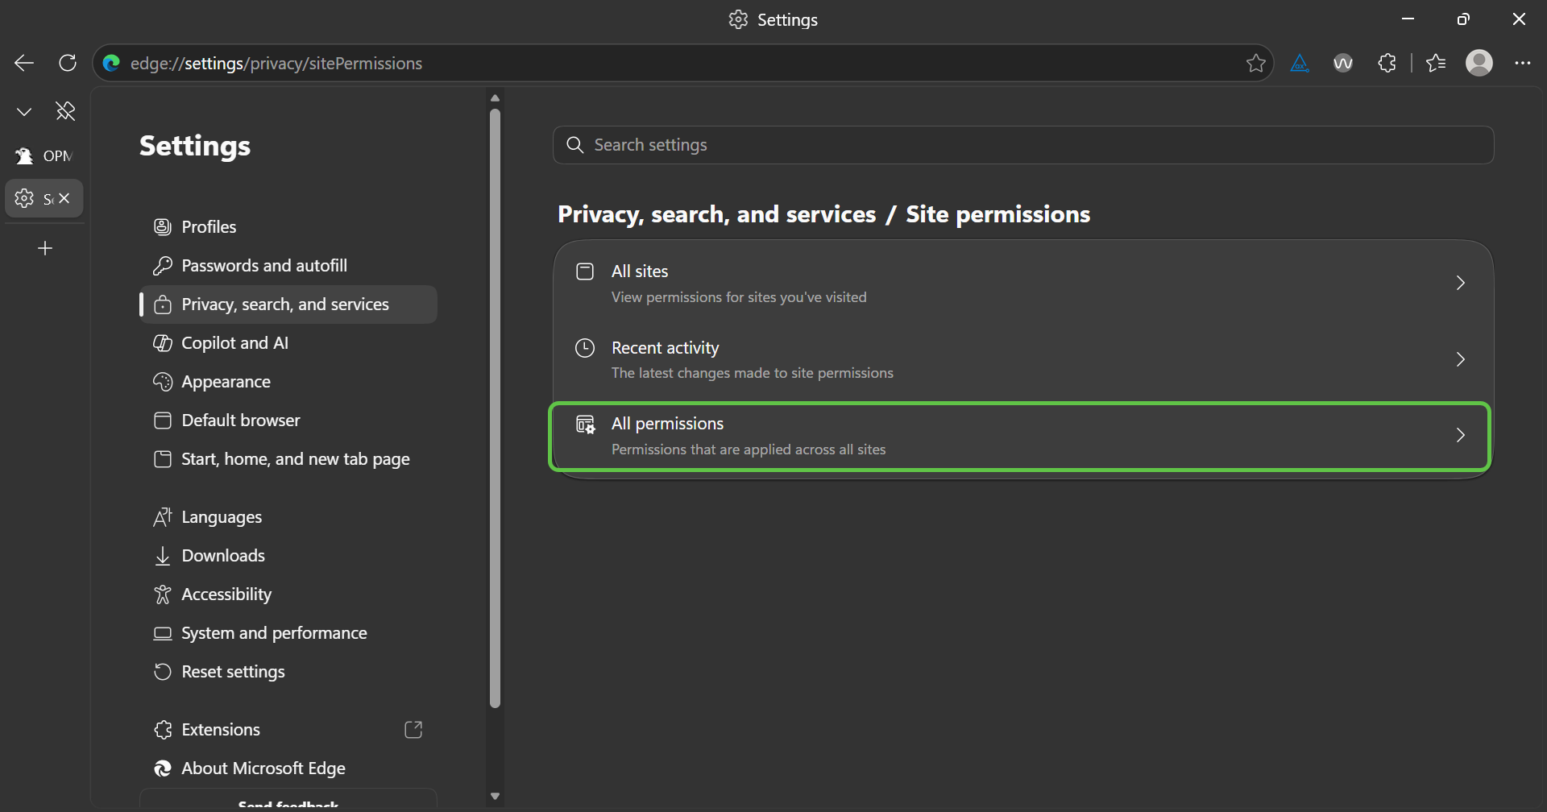Restore down the Edge window
This screenshot has width=1547, height=812.
tap(1463, 19)
